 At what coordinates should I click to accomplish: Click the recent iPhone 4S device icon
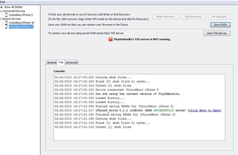(6, 23)
